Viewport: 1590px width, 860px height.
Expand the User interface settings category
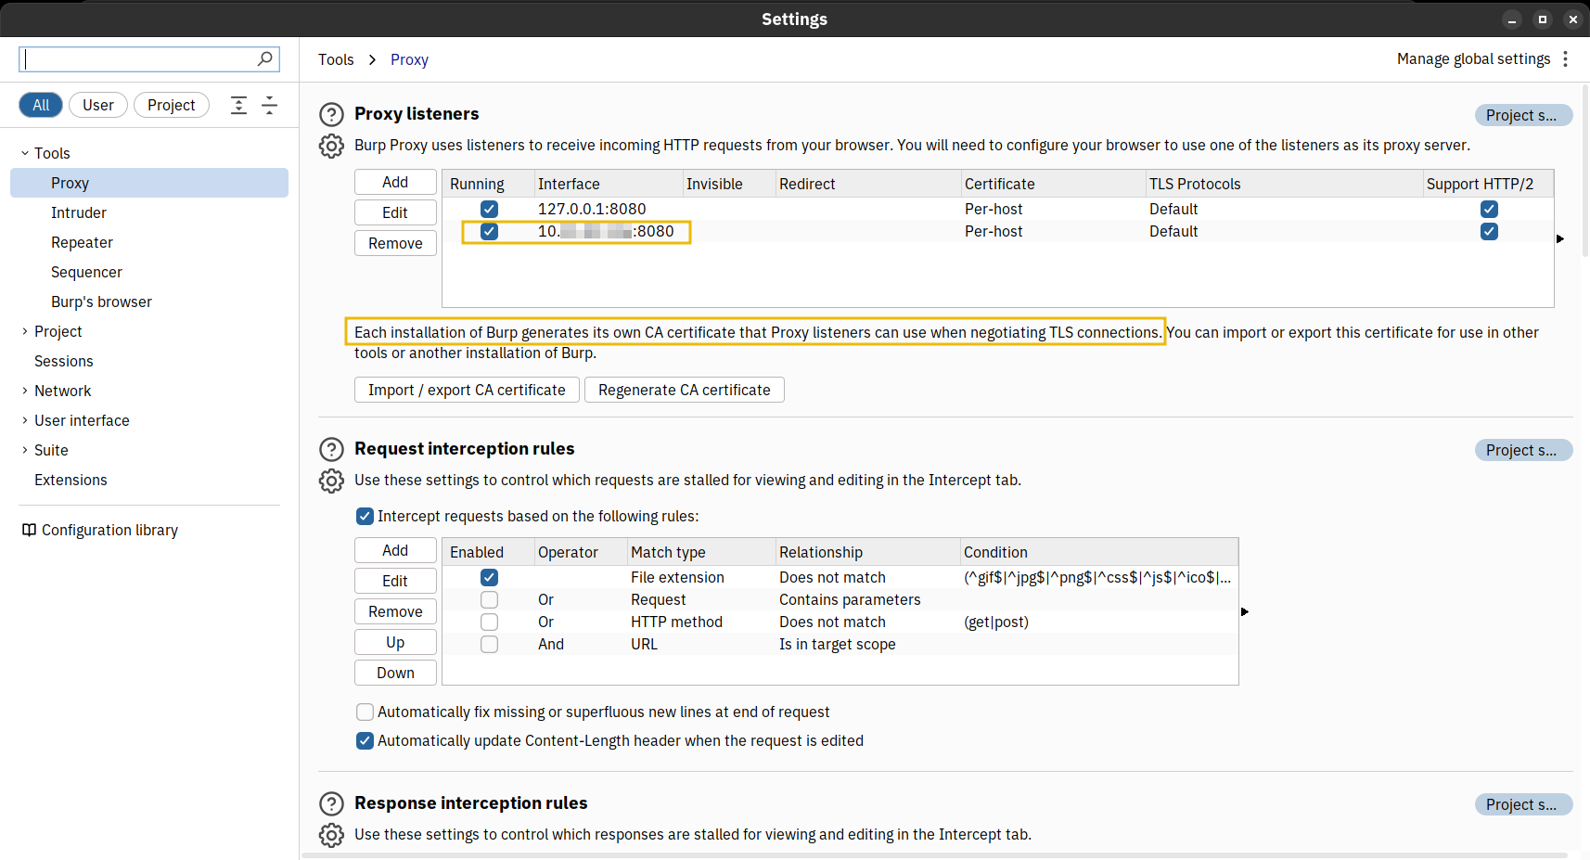click(x=25, y=421)
